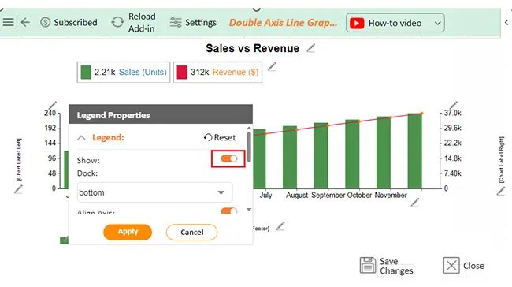Click the Subscribed label
This screenshot has width=512, height=287.
point(76,23)
